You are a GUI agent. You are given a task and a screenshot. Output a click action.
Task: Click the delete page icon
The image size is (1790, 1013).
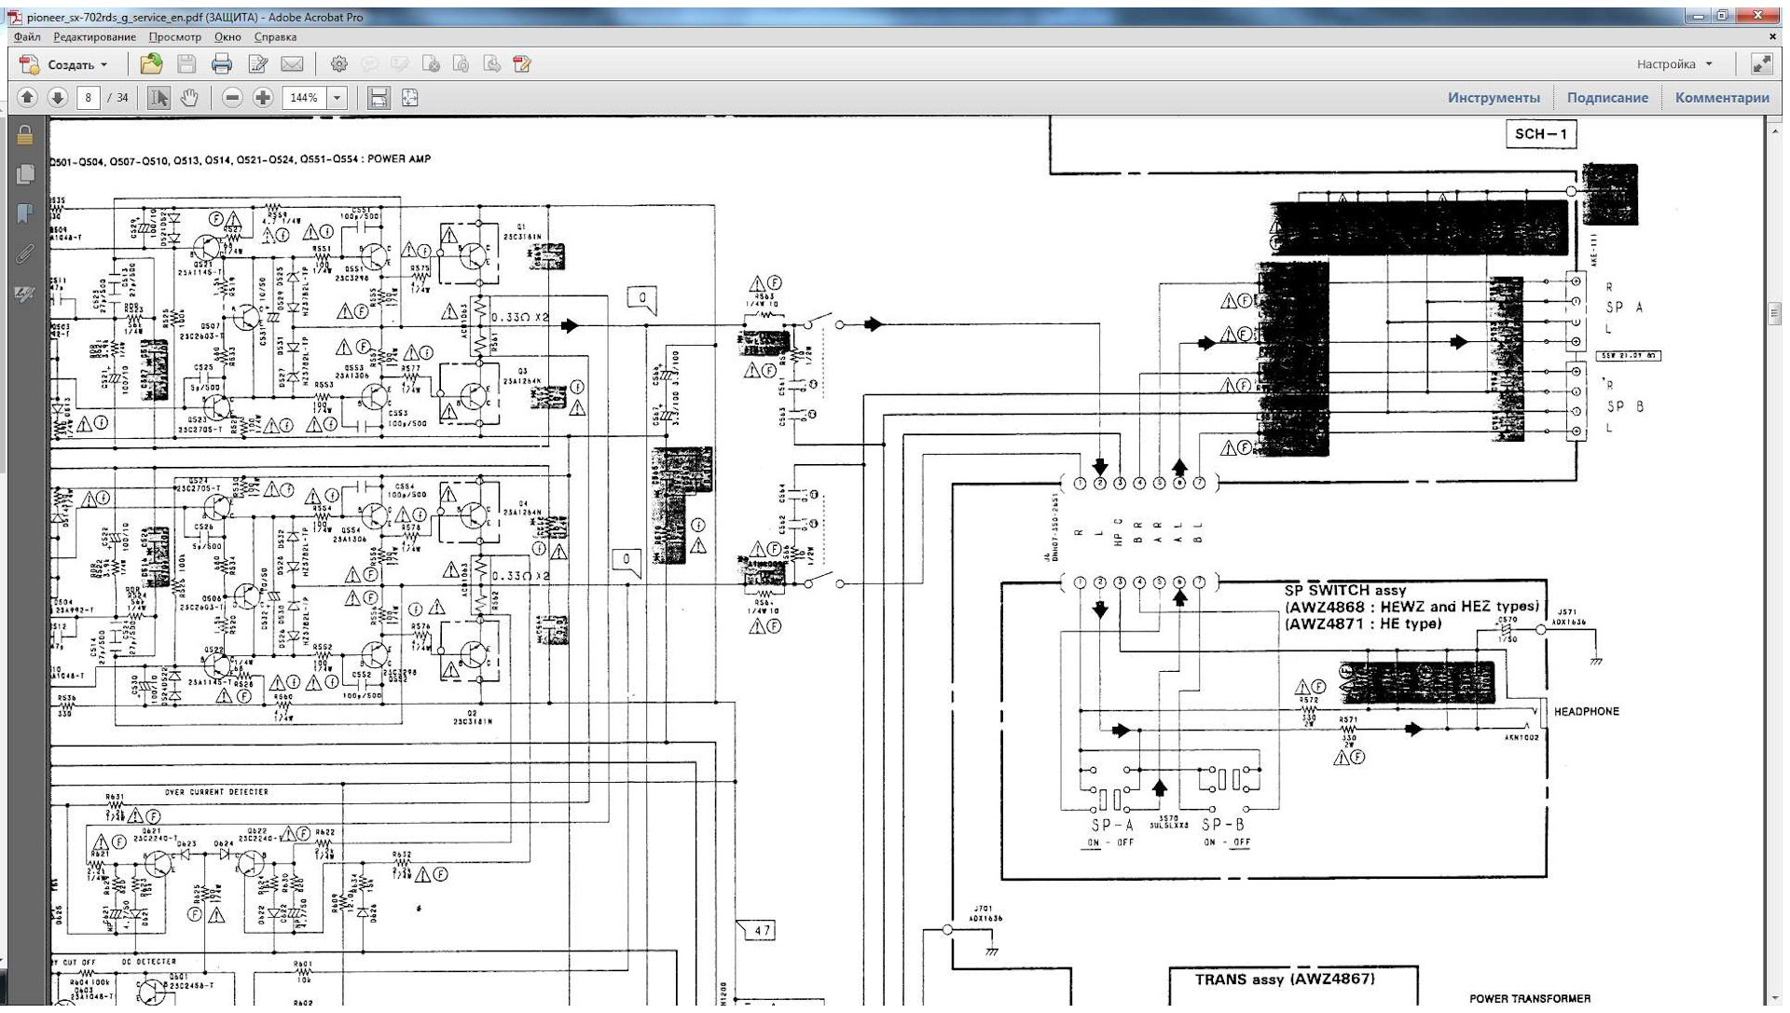click(431, 64)
